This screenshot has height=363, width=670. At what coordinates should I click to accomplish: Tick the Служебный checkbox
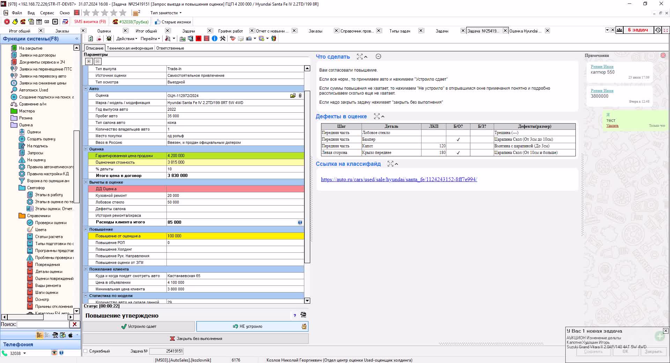[x=85, y=351]
